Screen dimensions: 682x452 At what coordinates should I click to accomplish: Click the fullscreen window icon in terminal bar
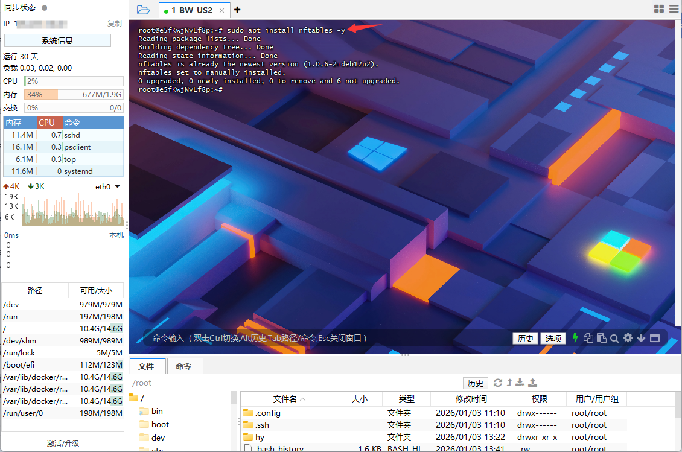pos(654,339)
